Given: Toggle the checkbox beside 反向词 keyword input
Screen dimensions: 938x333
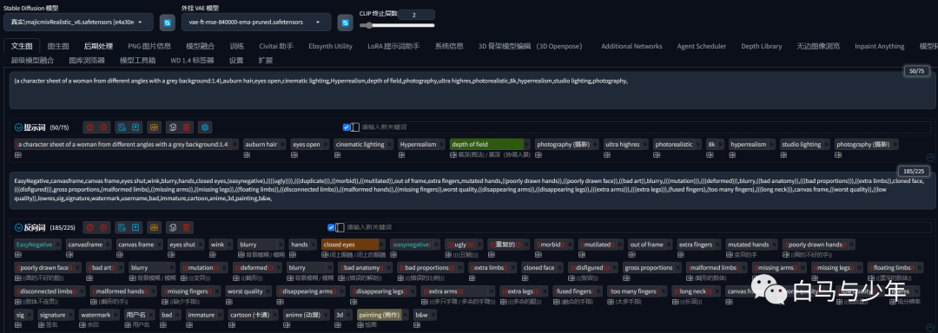Looking at the screenshot, I should (x=331, y=227).
